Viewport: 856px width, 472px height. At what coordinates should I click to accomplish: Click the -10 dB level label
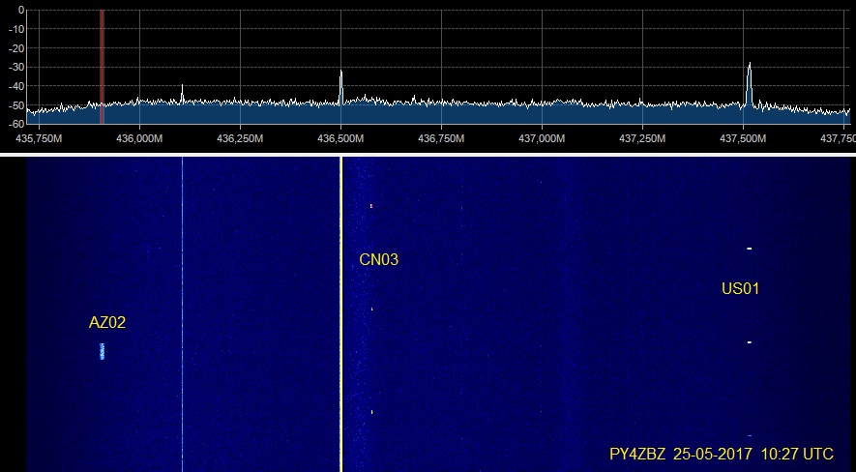click(16, 29)
